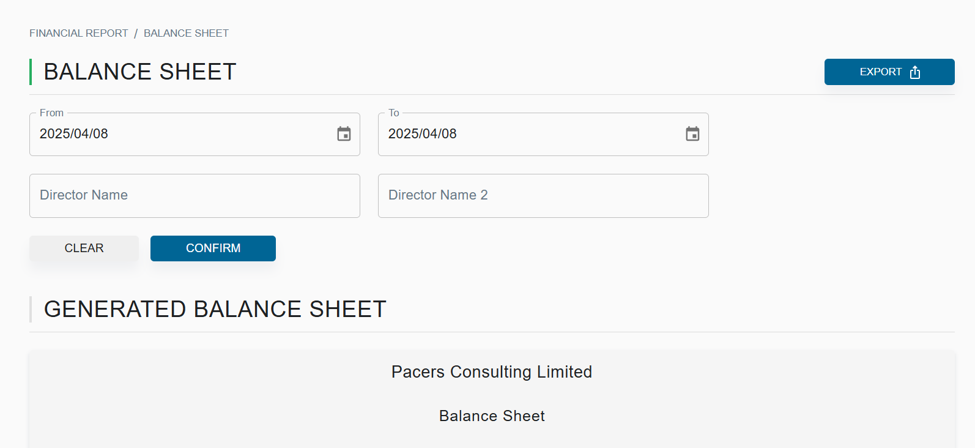
Task: Open the From date calendar picker
Action: pyautogui.click(x=344, y=134)
